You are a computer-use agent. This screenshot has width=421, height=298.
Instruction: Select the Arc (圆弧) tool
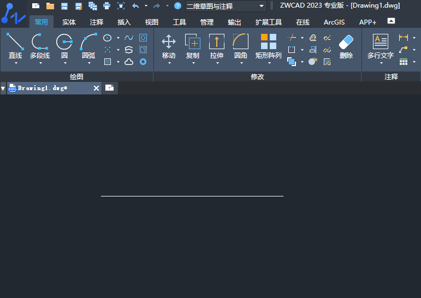pyautogui.click(x=88, y=46)
